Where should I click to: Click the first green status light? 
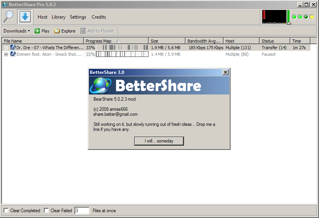pyautogui.click(x=294, y=17)
